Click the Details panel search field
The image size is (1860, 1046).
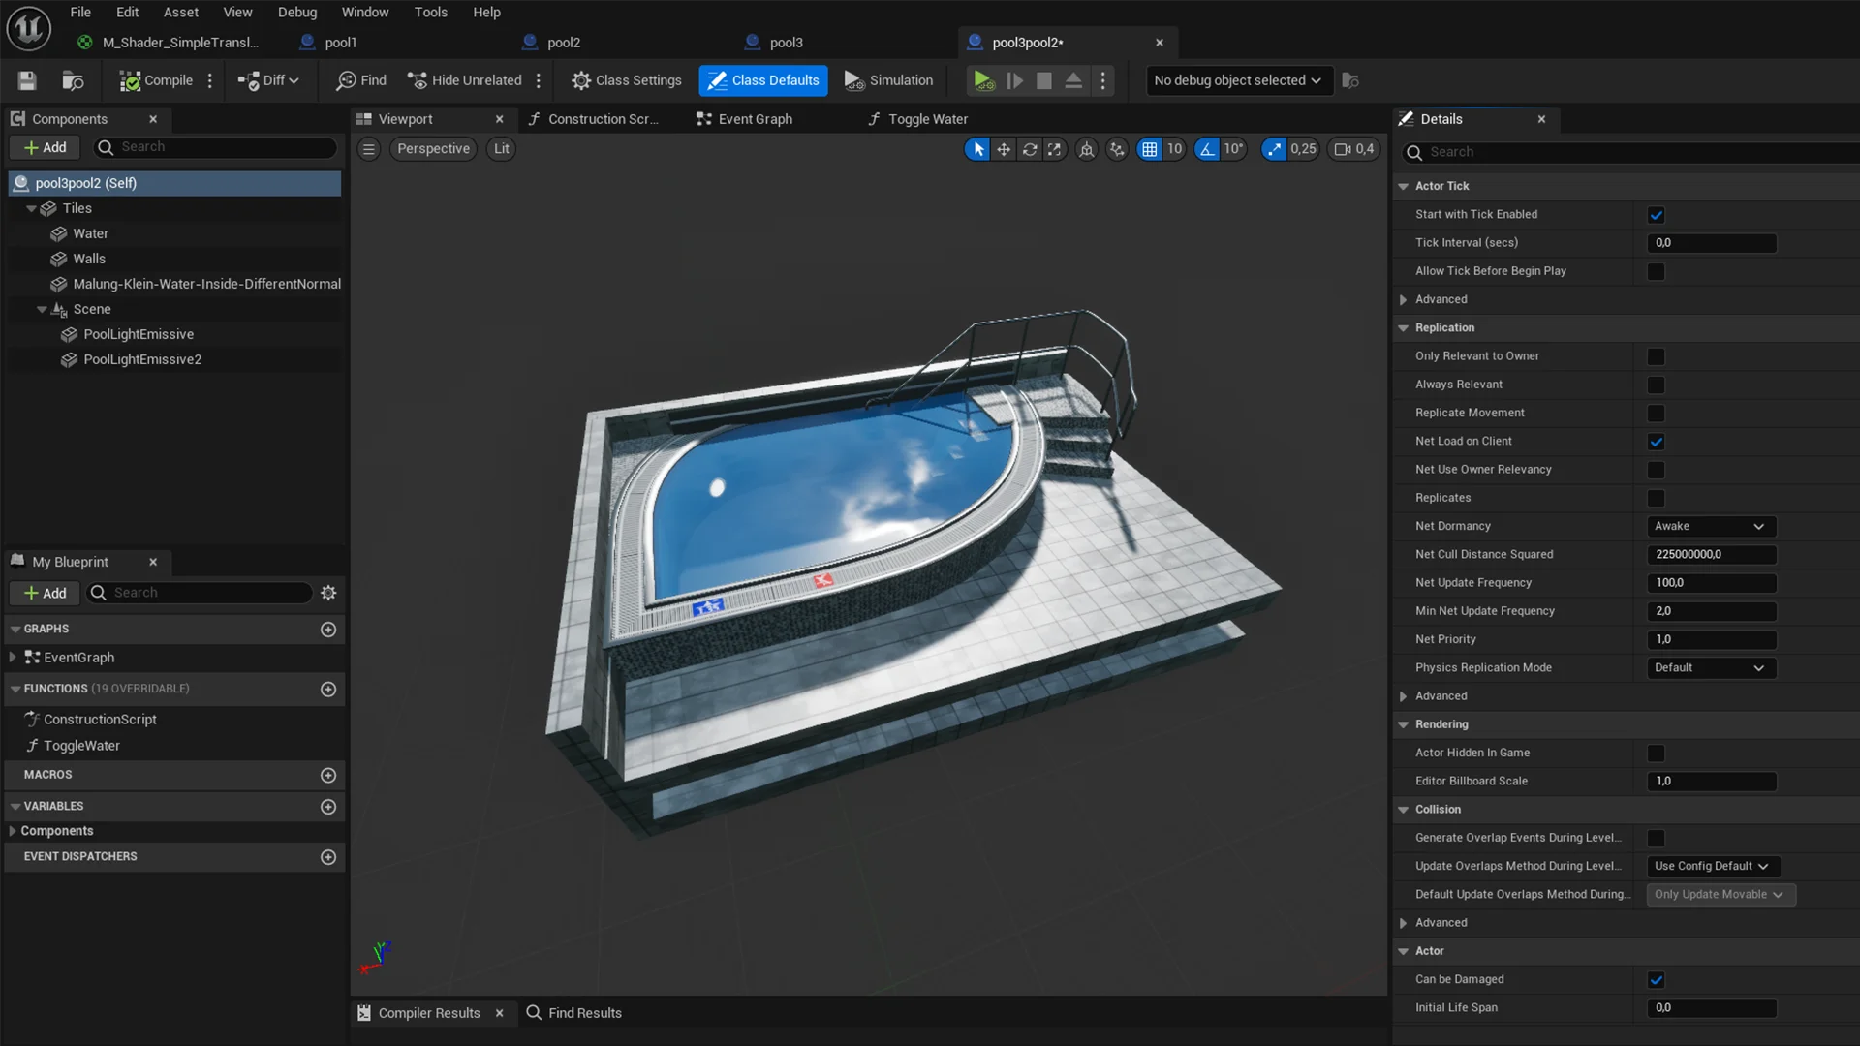(x=1627, y=152)
